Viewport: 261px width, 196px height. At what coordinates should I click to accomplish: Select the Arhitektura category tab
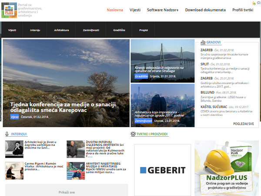(61, 30)
